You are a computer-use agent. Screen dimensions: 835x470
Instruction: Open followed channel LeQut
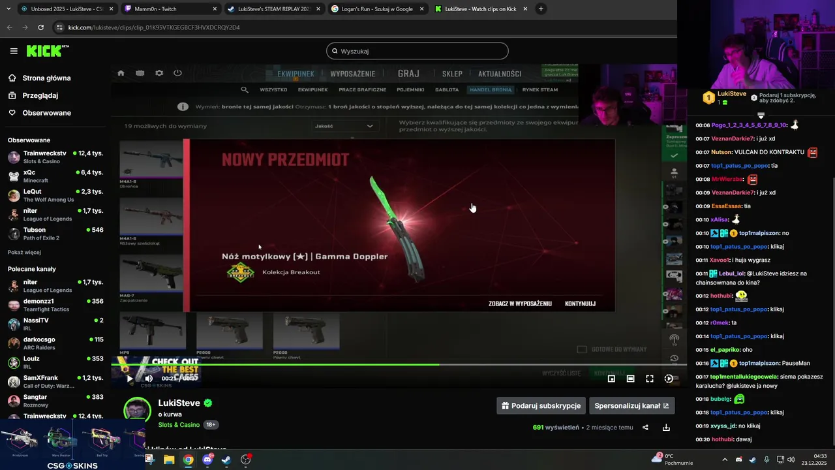click(54, 195)
